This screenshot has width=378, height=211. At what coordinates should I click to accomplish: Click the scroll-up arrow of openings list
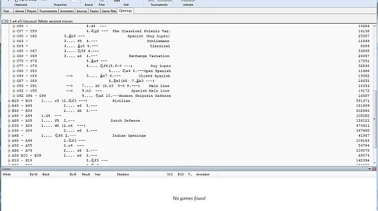point(375,26)
